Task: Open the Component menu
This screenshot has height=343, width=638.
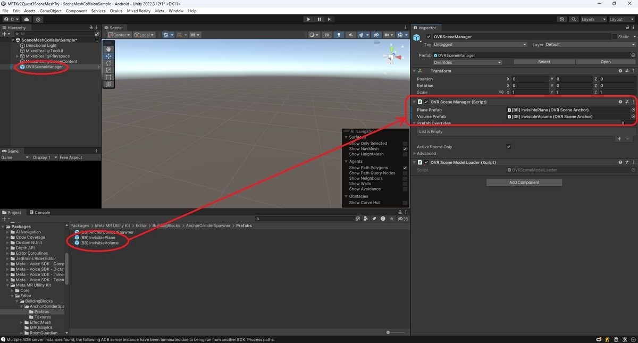Action: click(77, 11)
